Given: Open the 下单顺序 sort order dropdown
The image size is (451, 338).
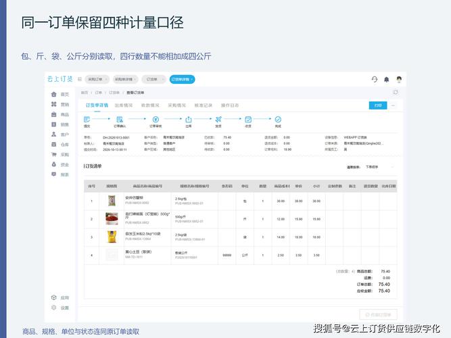Looking at the screenshot, I should point(379,167).
